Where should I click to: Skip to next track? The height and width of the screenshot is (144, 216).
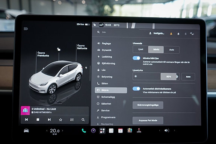click(49, 120)
